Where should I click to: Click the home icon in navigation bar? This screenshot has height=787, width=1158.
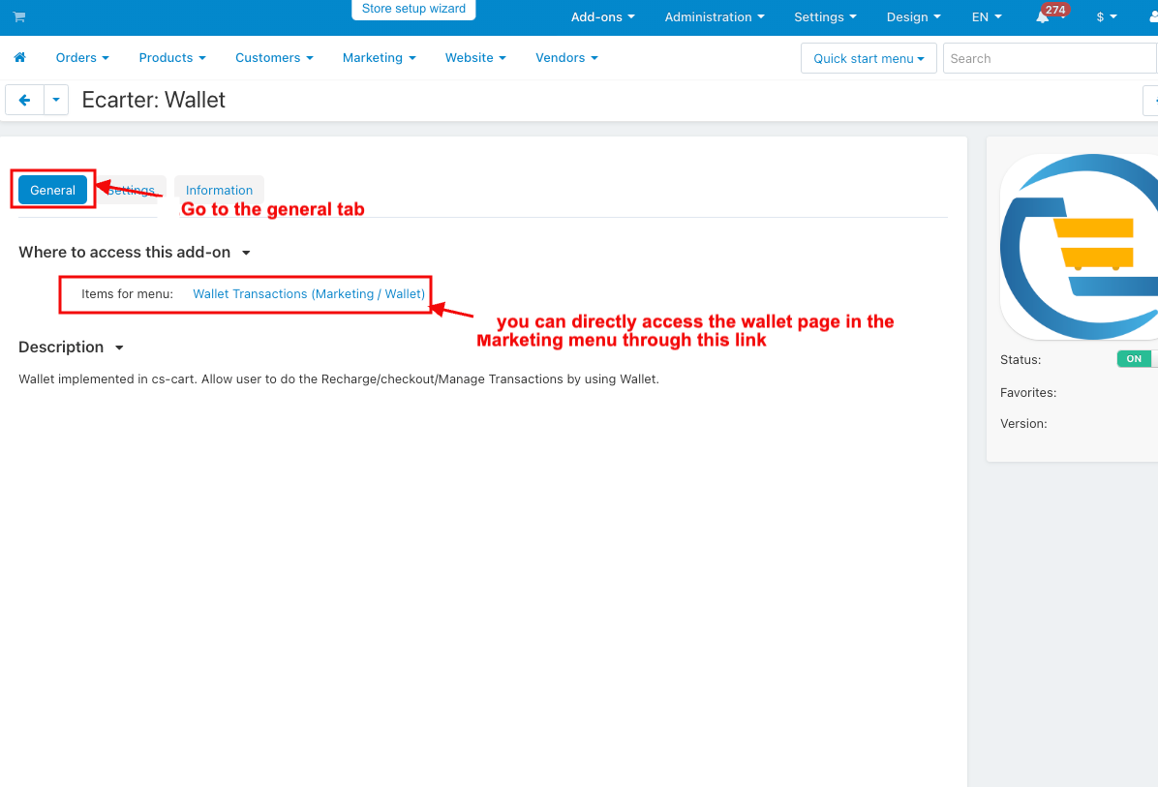coord(19,58)
